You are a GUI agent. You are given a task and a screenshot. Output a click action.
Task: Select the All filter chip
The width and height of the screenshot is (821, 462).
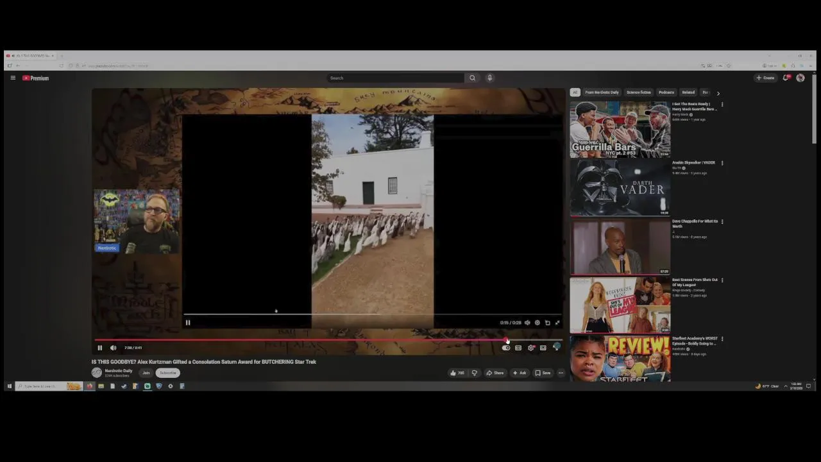pyautogui.click(x=575, y=92)
